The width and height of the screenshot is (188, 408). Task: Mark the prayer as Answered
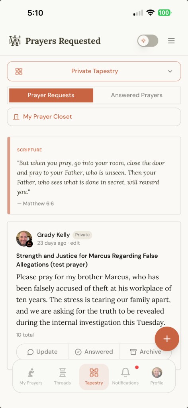pos(94,352)
